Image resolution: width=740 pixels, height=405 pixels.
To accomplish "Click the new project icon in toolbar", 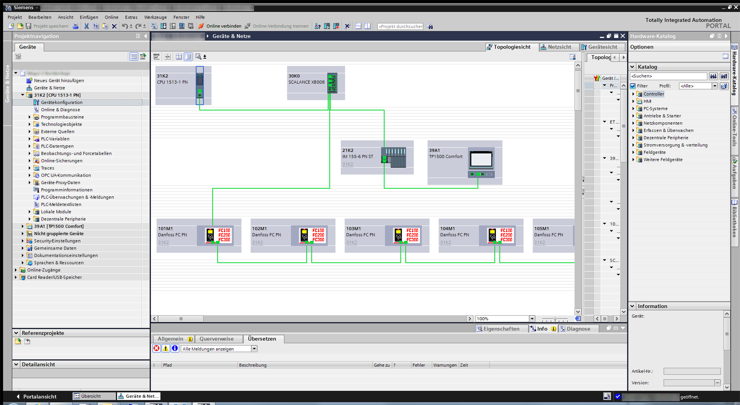I will 11,26.
